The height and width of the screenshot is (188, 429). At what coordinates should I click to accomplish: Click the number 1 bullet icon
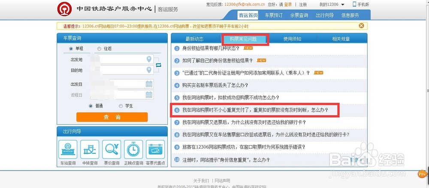click(x=177, y=48)
